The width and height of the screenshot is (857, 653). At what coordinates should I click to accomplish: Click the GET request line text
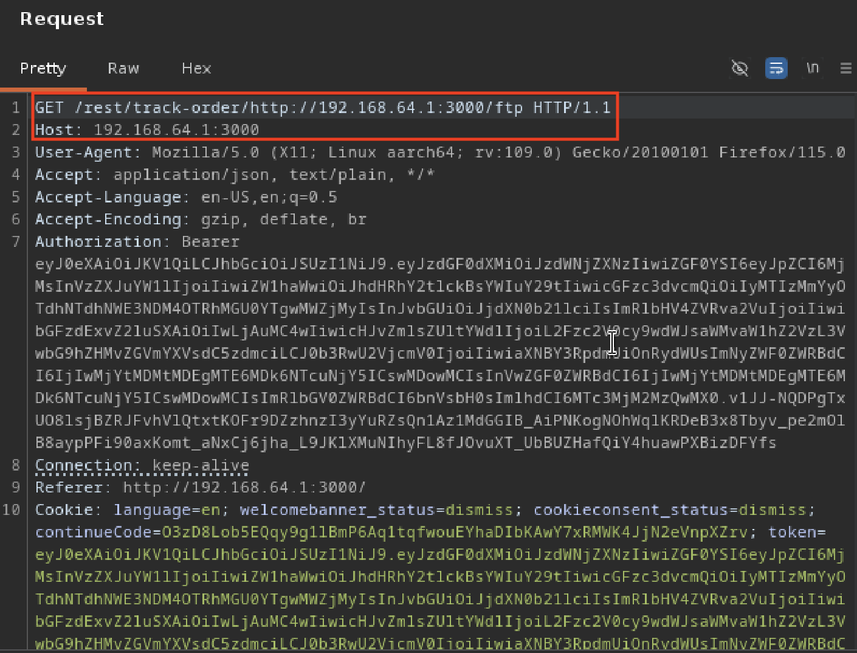323,108
